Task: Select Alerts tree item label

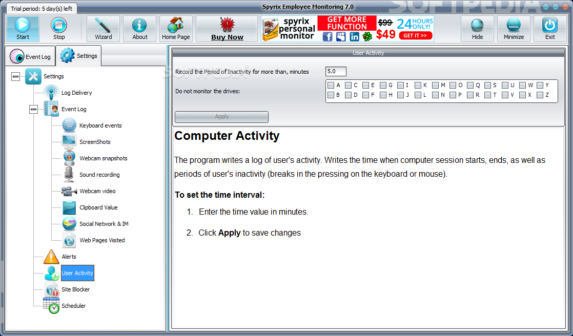Action: (x=69, y=257)
